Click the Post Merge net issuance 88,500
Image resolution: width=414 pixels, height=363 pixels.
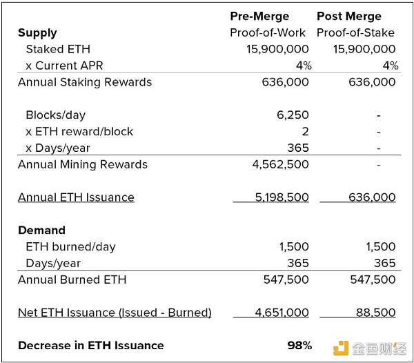pos(376,313)
